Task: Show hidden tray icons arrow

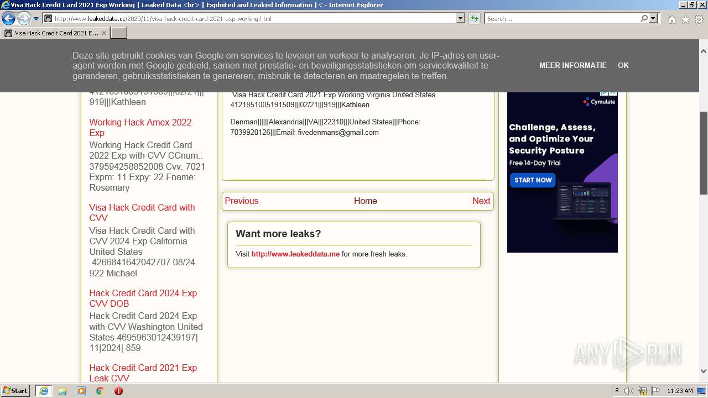Action: pyautogui.click(x=617, y=390)
